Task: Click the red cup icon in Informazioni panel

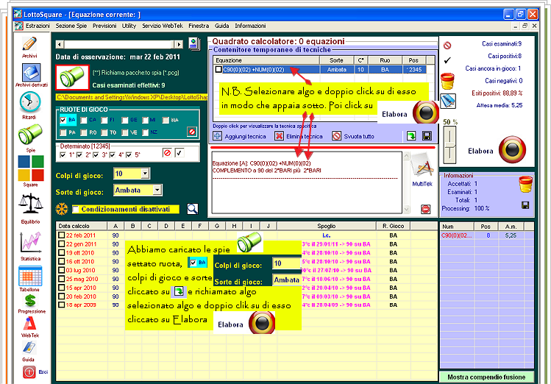Action: pos(526,184)
